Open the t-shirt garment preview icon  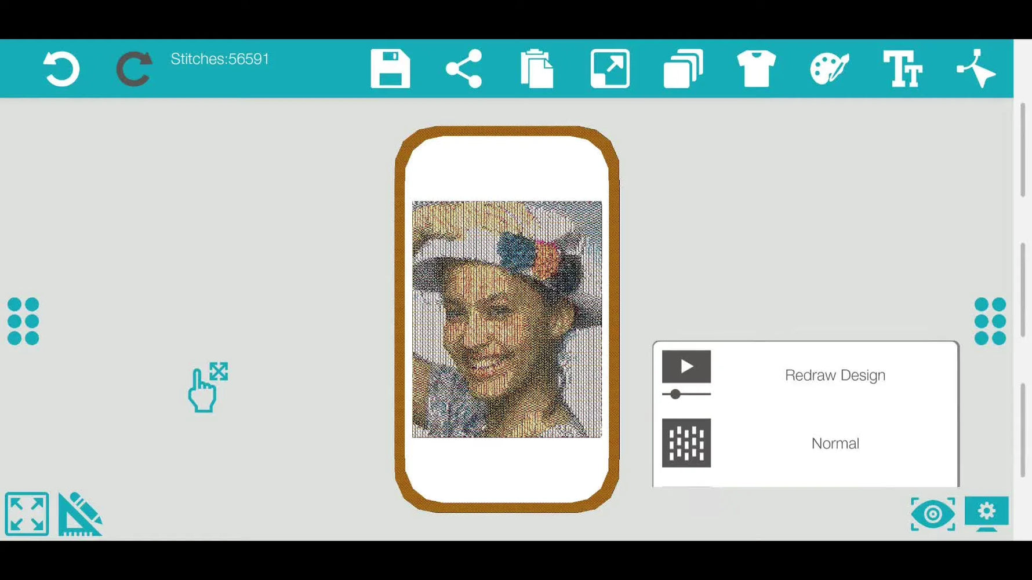coord(756,69)
